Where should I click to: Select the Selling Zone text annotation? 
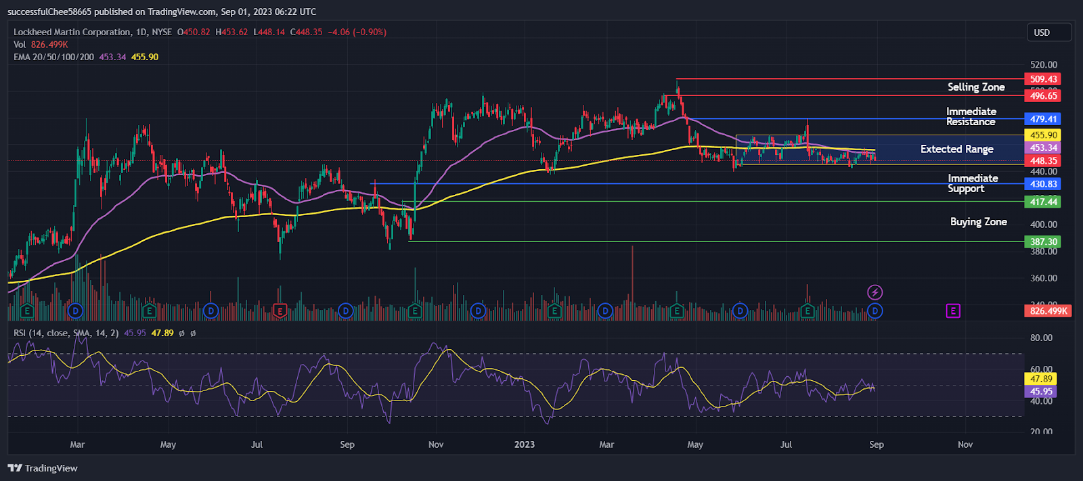click(x=976, y=87)
